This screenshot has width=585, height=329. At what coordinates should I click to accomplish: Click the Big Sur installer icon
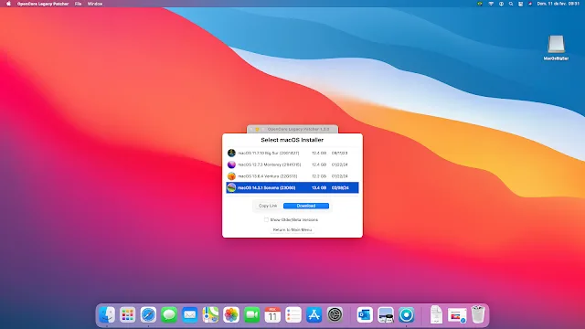point(231,153)
